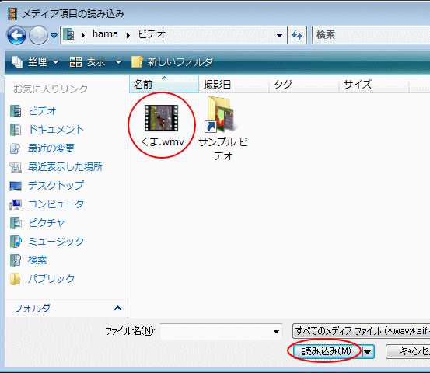Click the 新しいフォルダ toolbar icon
Viewport: 430px width, 373px height.
tap(137, 62)
